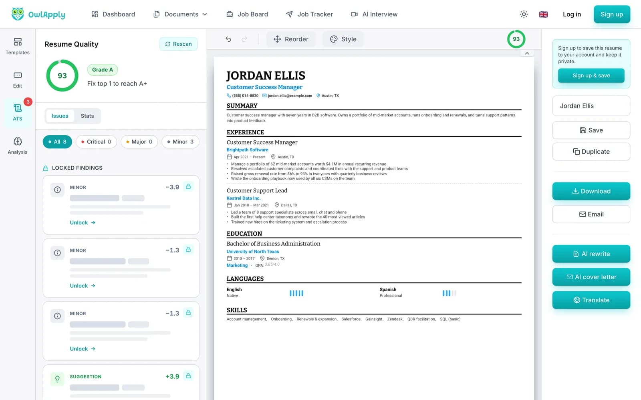Click the Sign up & save button
Viewport: 641px width, 400px height.
[x=591, y=76]
